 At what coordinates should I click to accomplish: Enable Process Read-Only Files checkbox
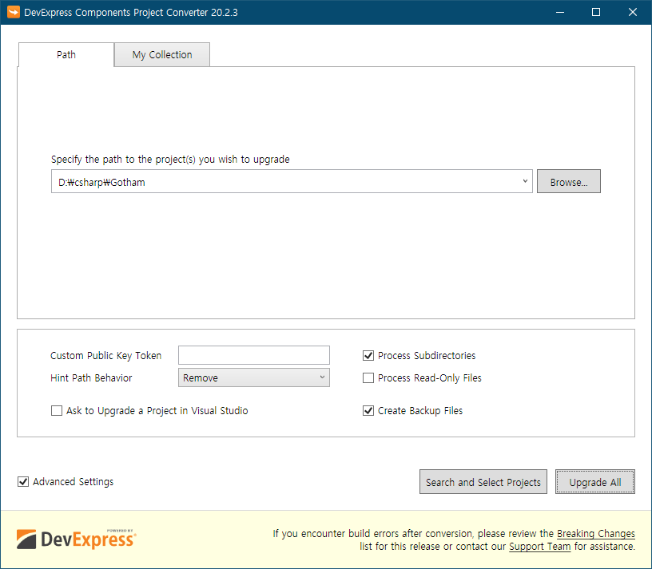tap(368, 378)
